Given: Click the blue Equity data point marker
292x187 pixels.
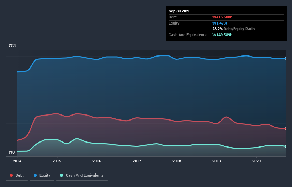Looking at the screenshot, I should point(286,58).
